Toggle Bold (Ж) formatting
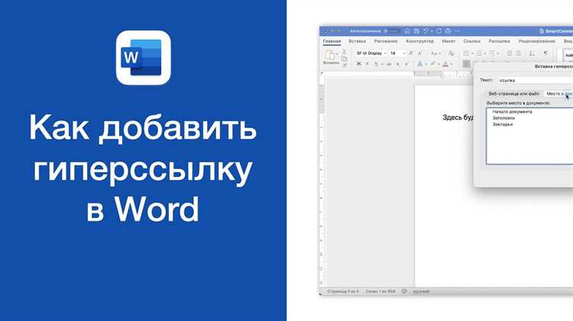The height and width of the screenshot is (321, 573). [359, 64]
